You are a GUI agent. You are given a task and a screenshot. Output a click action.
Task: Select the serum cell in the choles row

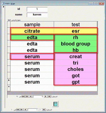(32, 69)
